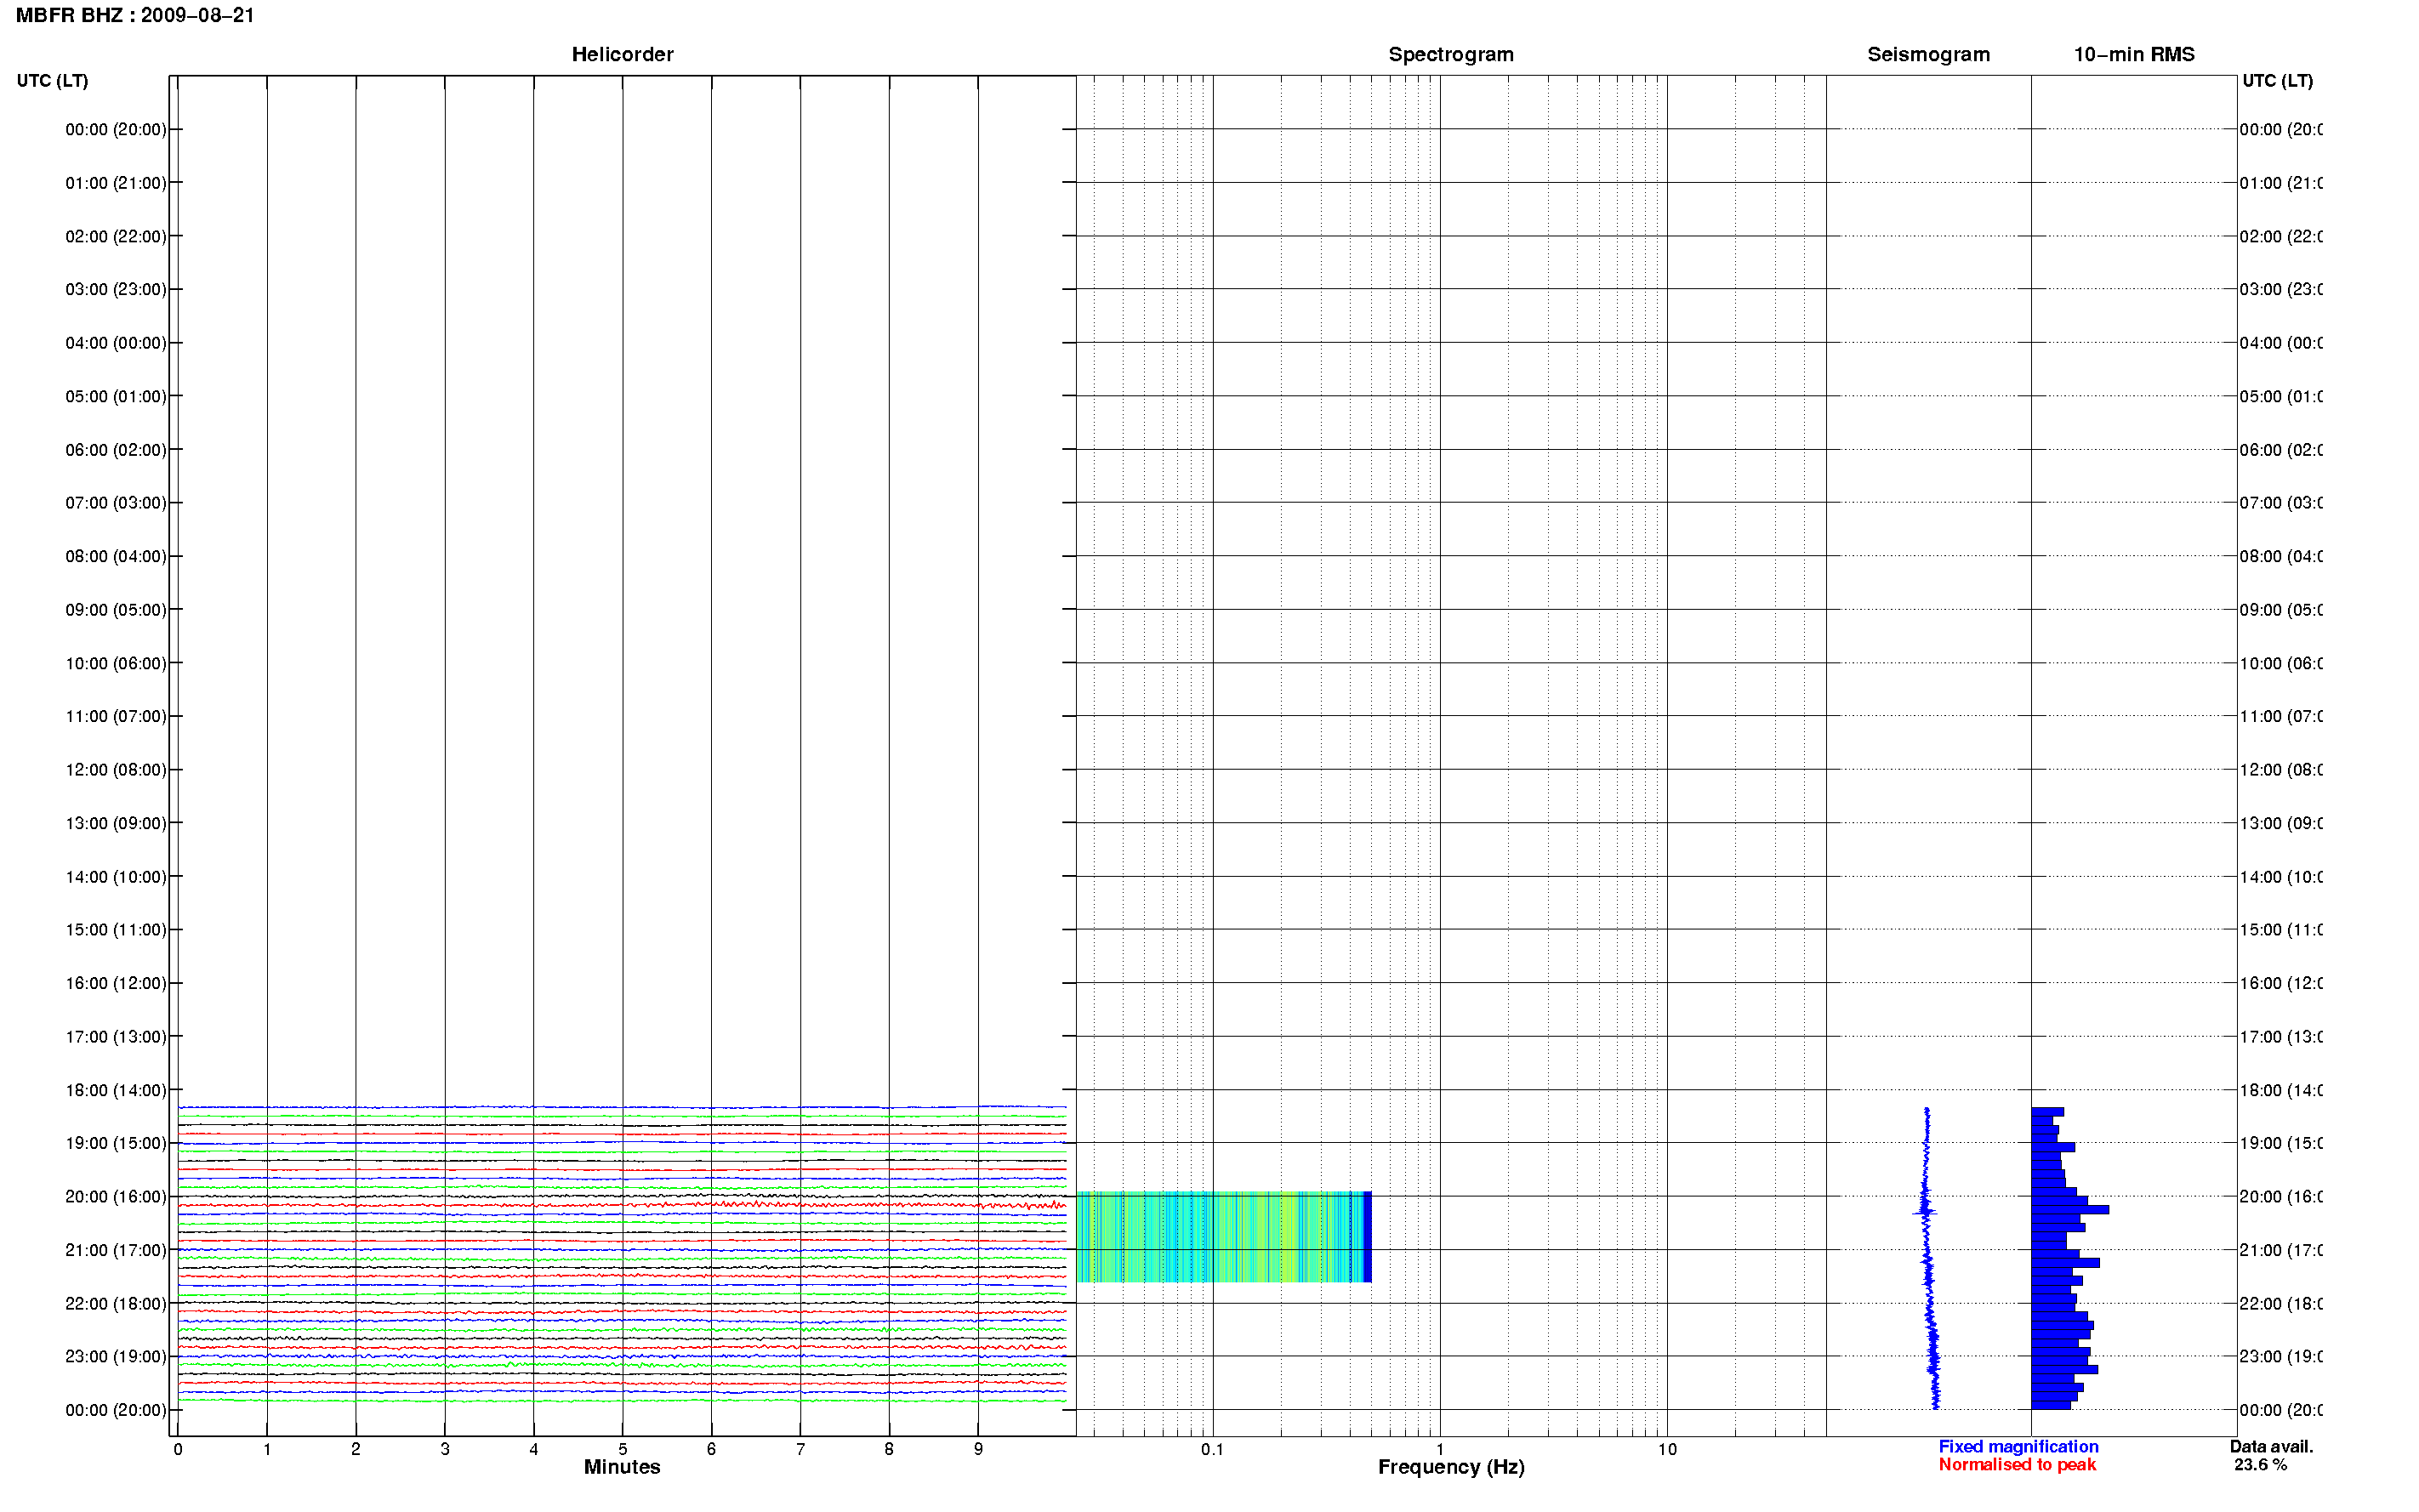Click the '9' minutes tick label

coord(978,1449)
